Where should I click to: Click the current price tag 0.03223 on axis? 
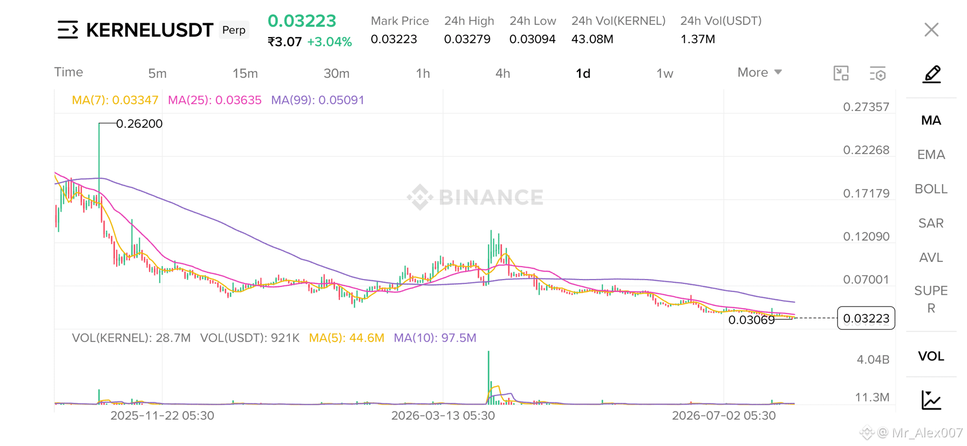(x=866, y=318)
